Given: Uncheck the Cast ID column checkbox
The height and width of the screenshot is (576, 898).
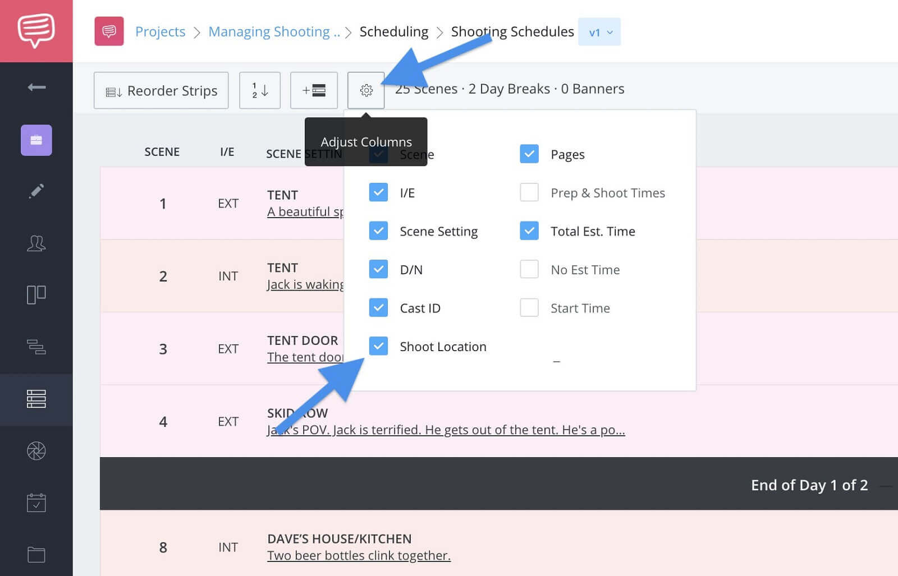Looking at the screenshot, I should click(378, 307).
